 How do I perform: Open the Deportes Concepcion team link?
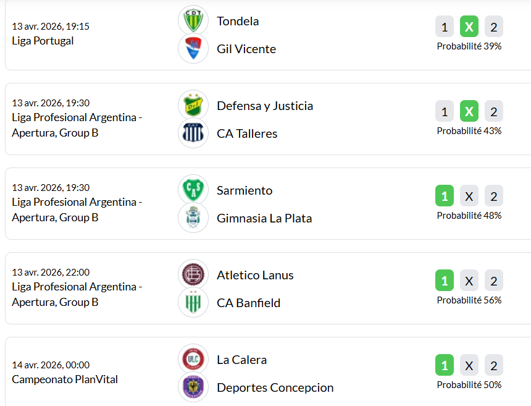[275, 387]
